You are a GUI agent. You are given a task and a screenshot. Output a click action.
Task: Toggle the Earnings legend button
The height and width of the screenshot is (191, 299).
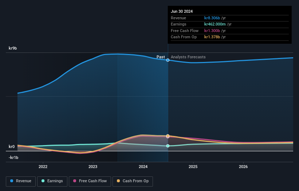click(52, 181)
